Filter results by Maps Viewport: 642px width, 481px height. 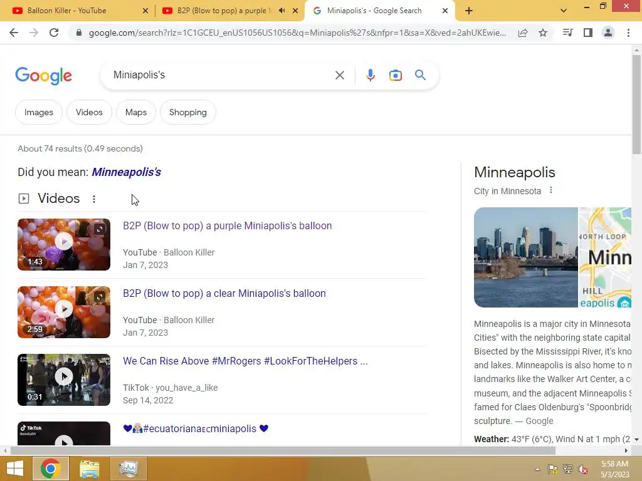[136, 112]
